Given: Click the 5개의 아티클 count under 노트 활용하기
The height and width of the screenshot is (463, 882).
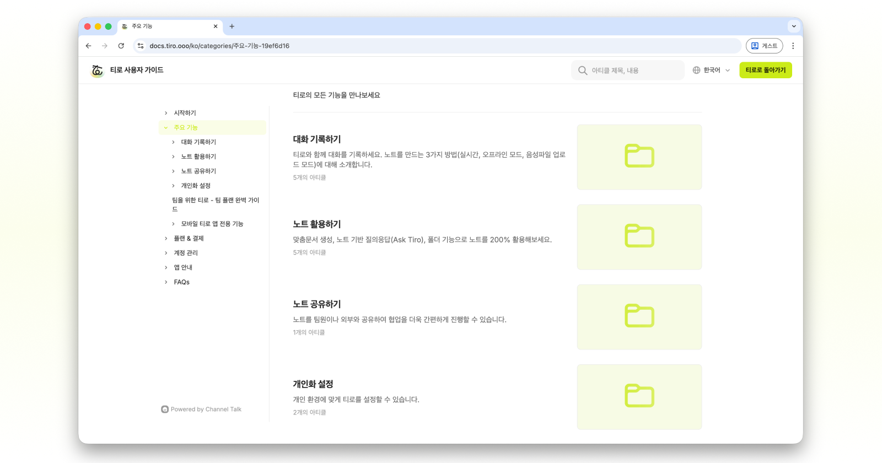Looking at the screenshot, I should point(310,252).
